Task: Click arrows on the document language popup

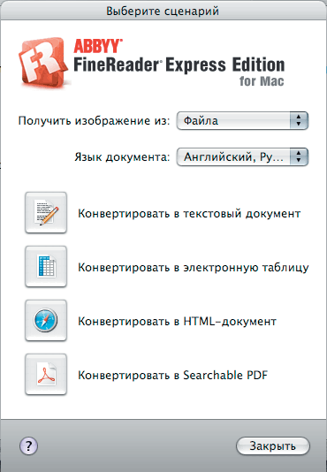Action: point(299,156)
